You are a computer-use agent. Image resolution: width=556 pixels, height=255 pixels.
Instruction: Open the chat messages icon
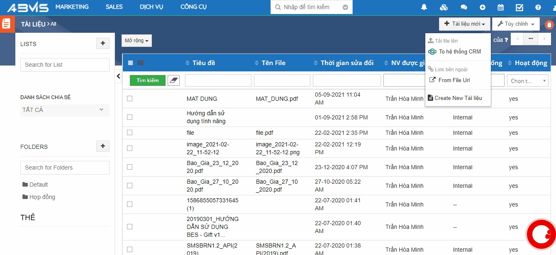coord(464,7)
